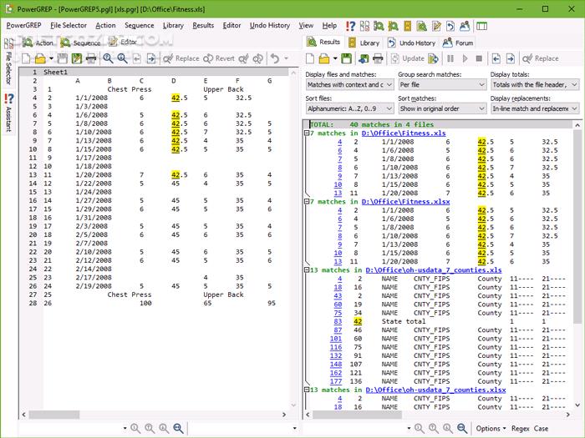Open Library panel via gold cabinet toolbar icon
Screen dimensions: 585x438
(x=408, y=26)
